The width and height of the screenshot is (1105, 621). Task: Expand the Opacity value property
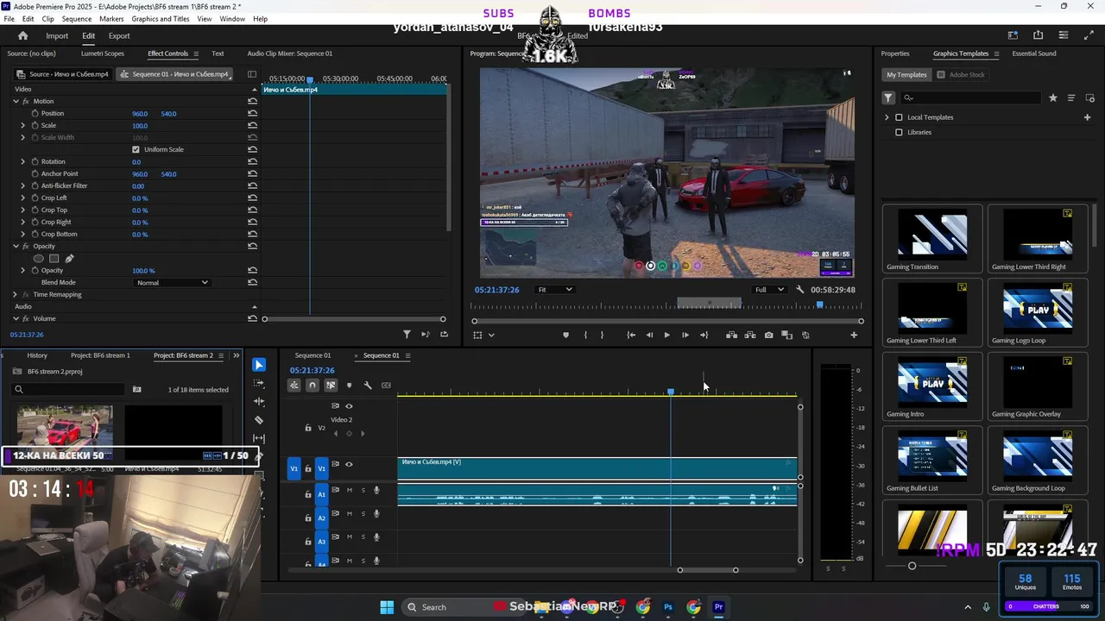coord(23,270)
